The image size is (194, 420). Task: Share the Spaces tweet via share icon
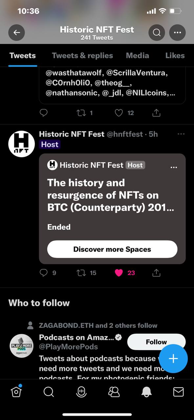[x=156, y=273]
